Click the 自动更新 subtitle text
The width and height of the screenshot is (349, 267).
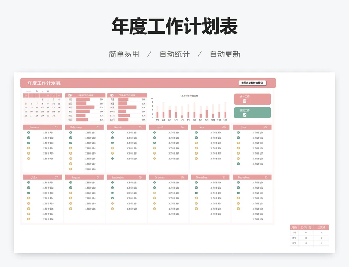coord(225,54)
